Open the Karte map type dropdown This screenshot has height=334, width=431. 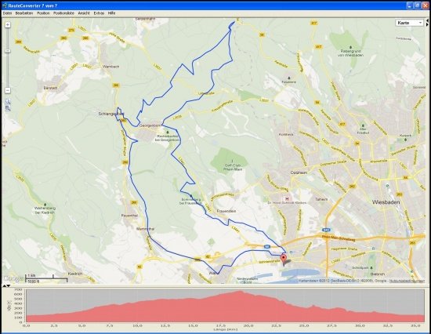point(409,23)
